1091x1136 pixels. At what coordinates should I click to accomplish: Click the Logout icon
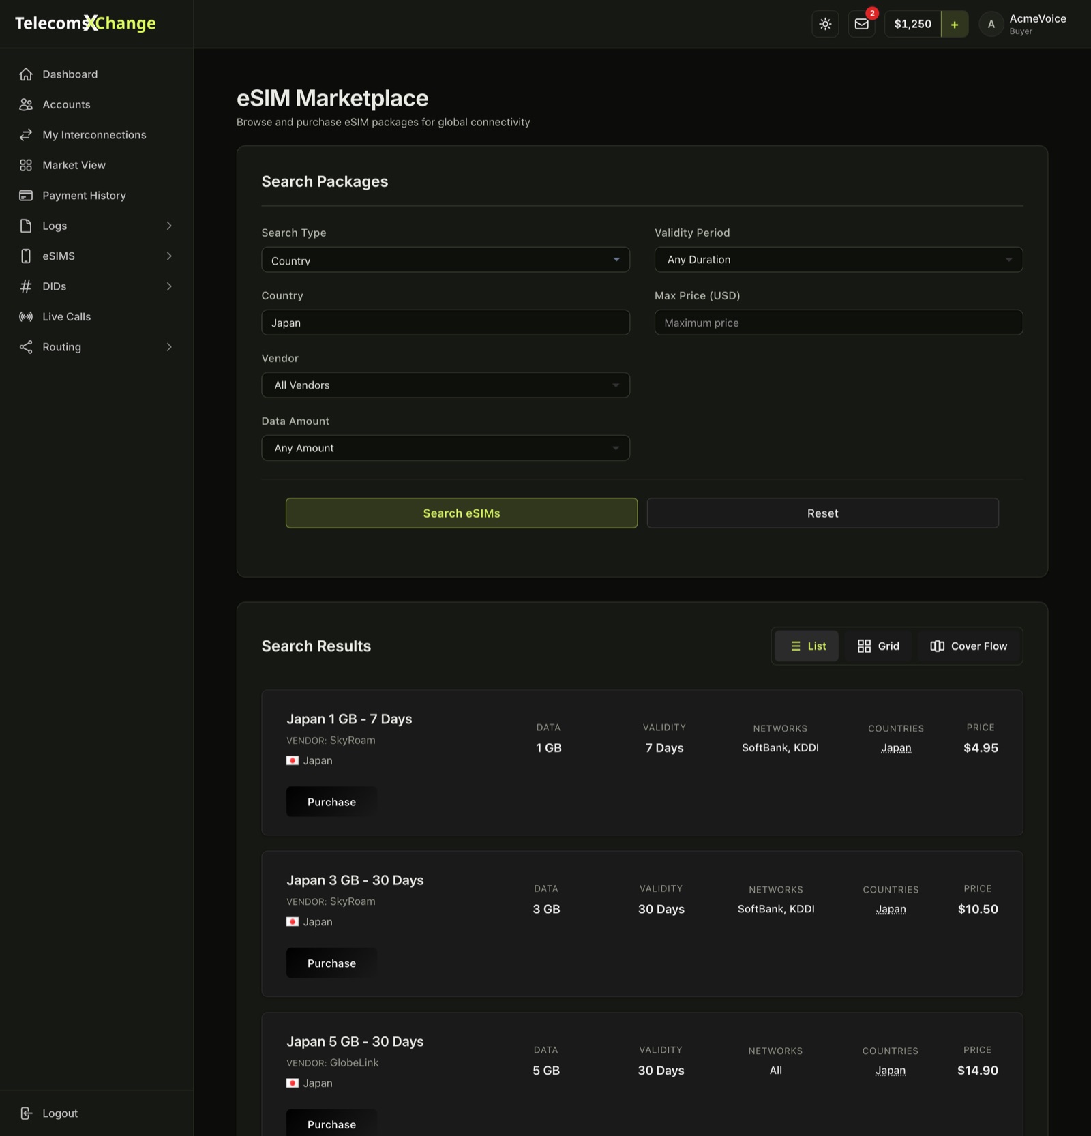click(x=26, y=1113)
